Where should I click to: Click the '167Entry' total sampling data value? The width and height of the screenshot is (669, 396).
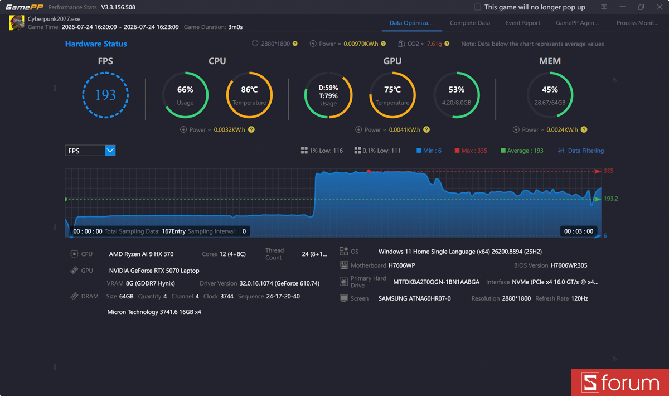tap(173, 231)
